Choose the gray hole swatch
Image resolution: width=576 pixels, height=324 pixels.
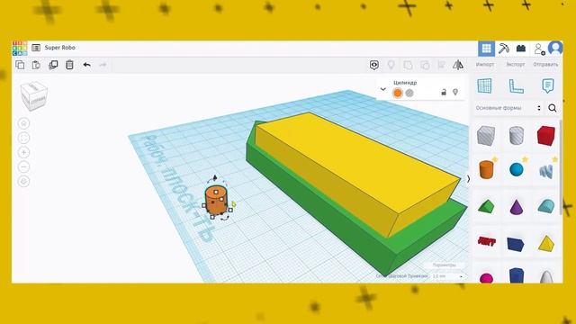[x=409, y=93]
